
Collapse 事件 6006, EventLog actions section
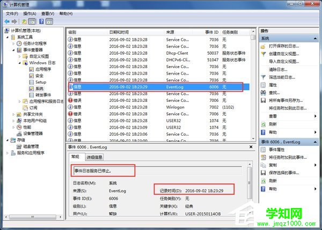[x=315, y=142]
